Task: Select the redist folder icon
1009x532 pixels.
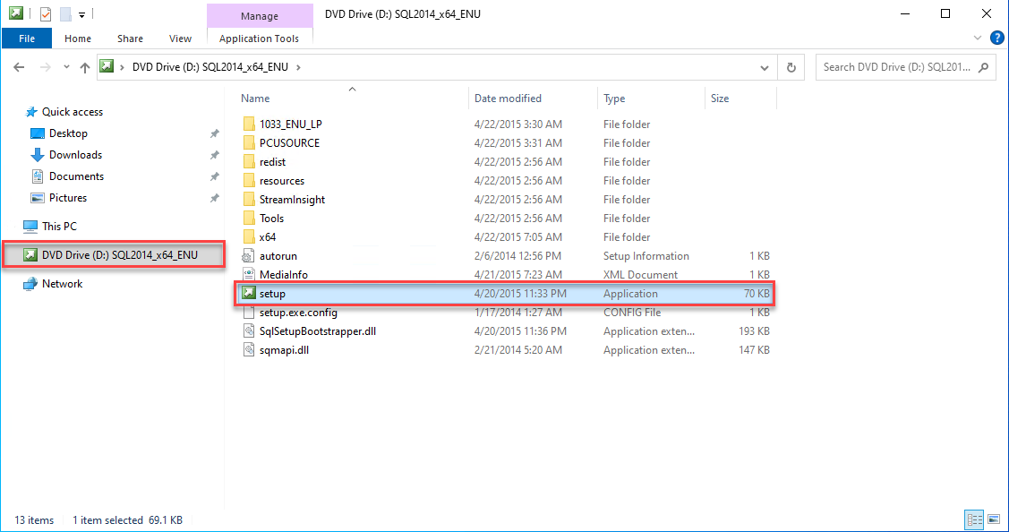Action: [x=249, y=162]
